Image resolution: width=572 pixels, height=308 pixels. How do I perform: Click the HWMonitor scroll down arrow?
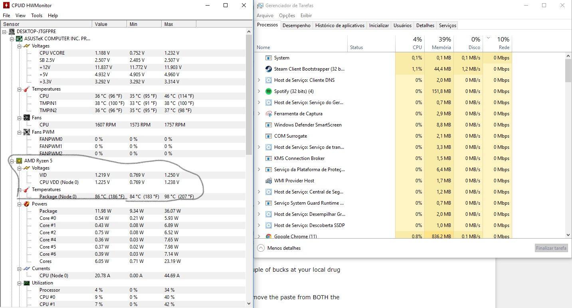[x=249, y=304]
